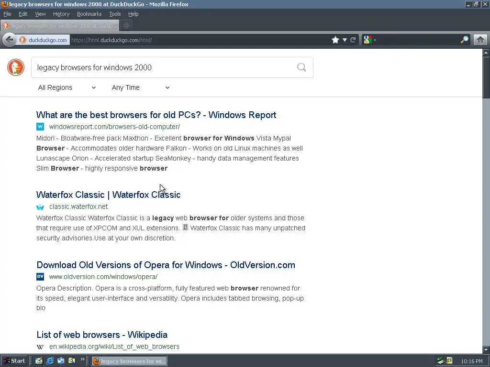
Task: Launch Outlook Express from quick launch
Action: click(61, 361)
